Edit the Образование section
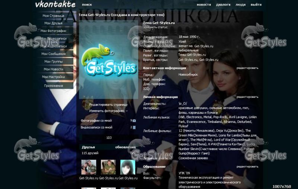 pyautogui.click(x=247, y=167)
